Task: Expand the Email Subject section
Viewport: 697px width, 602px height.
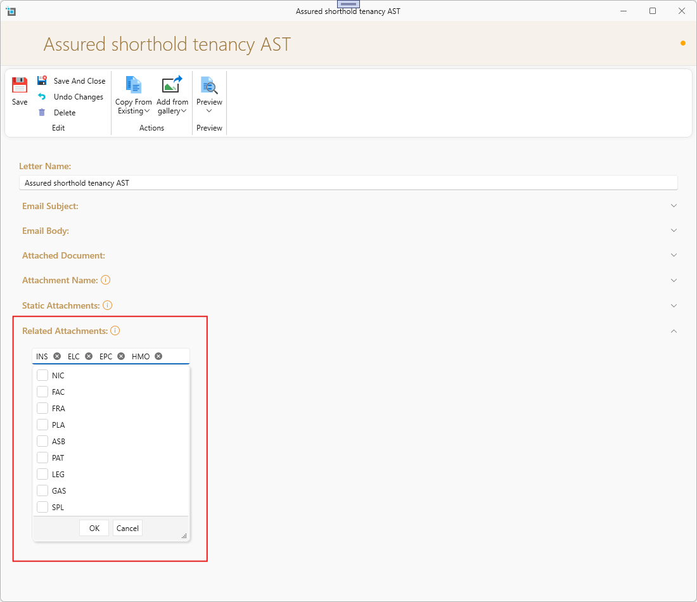Action: pos(674,206)
